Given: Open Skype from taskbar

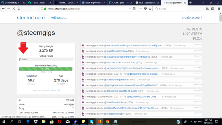Looking at the screenshot, I should 91,122.
